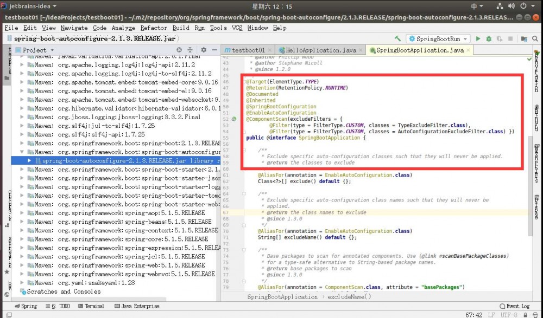Screen dimensions: 543x318
Task: Open Project Structure icon in toolbar
Action: click(x=523, y=39)
